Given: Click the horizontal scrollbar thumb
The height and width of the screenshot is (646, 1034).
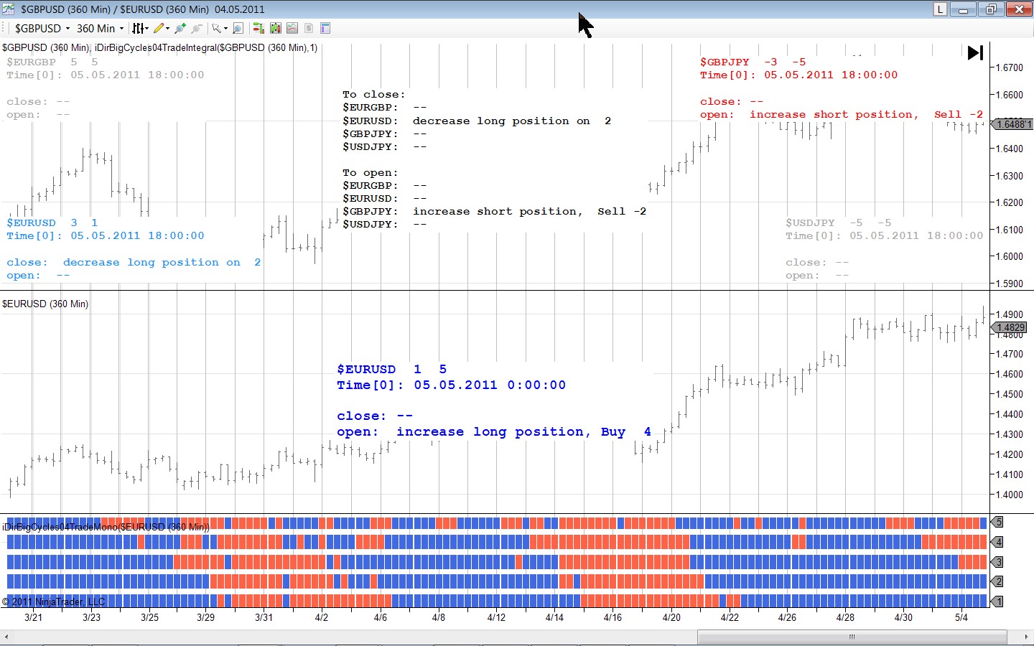Looking at the screenshot, I should pyautogui.click(x=852, y=637).
